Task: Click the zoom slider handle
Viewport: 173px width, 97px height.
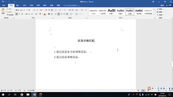Action: coord(159,91)
